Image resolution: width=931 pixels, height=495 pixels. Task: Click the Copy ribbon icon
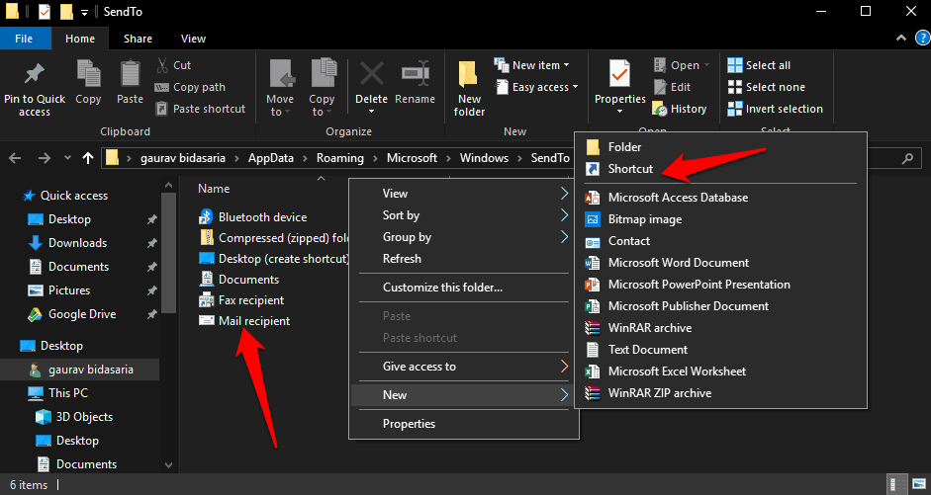coord(88,74)
